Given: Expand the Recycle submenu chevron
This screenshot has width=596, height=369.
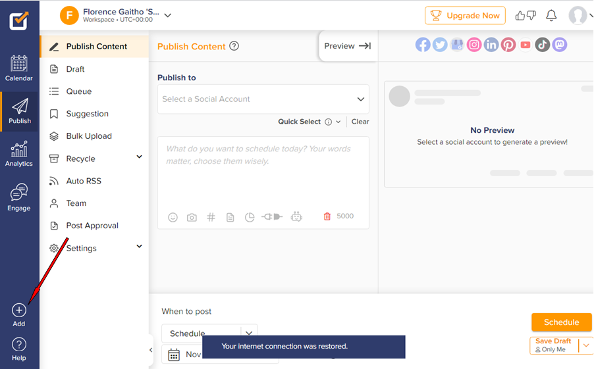Looking at the screenshot, I should coord(139,157).
